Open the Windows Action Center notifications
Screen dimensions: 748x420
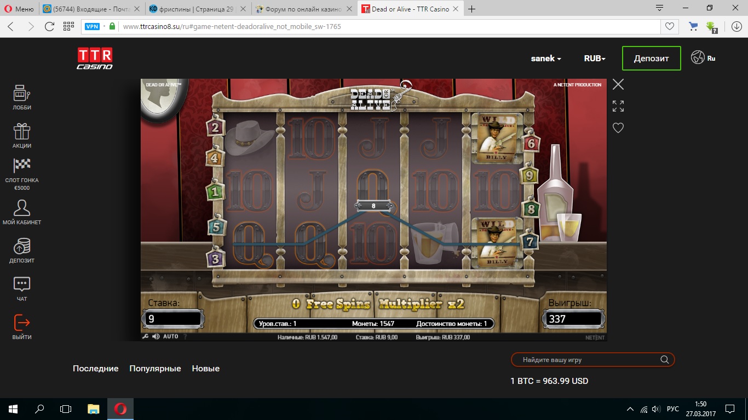point(730,409)
